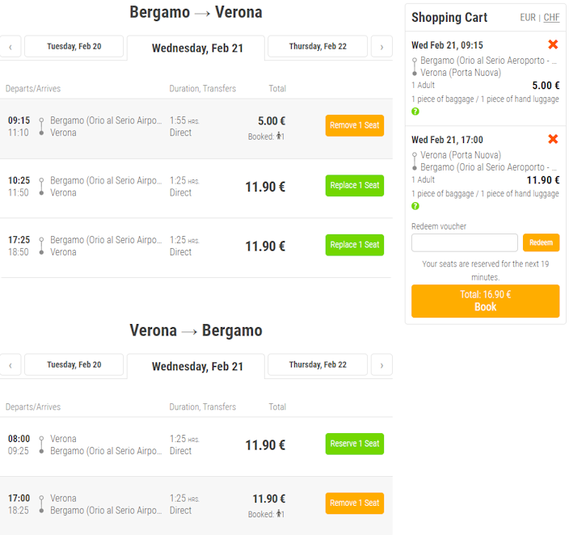Focus the Redeem voucher input field
The image size is (569, 535).
pyautogui.click(x=465, y=242)
